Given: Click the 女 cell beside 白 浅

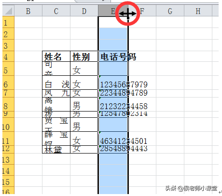Looking at the screenshot, I should [x=84, y=83].
